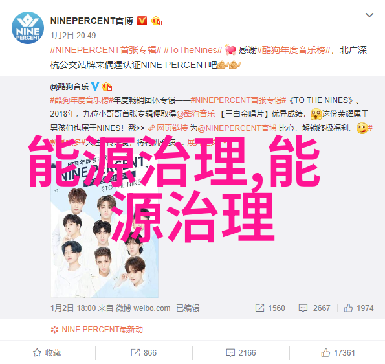Click the membership crown icon beside NINEPERCENT官博
The image size is (385, 364).
pos(157,21)
